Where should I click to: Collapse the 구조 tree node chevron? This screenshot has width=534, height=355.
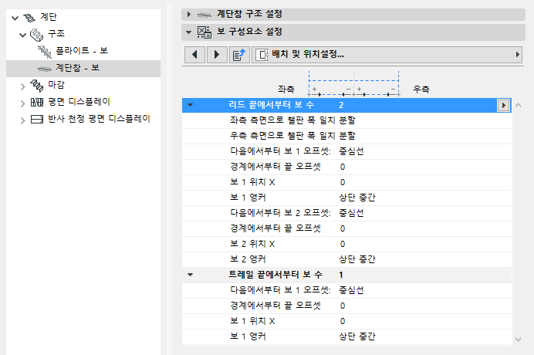(23, 35)
